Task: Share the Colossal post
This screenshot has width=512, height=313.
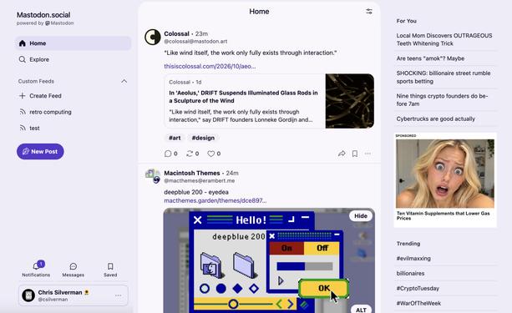Action: tap(342, 154)
